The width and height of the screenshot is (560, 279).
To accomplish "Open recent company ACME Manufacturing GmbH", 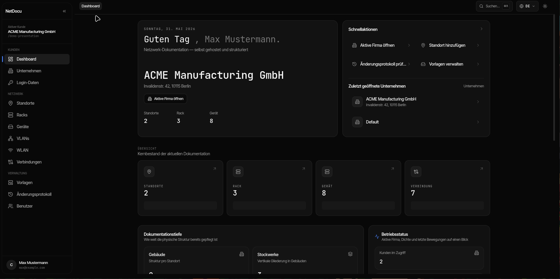I will [x=416, y=102].
